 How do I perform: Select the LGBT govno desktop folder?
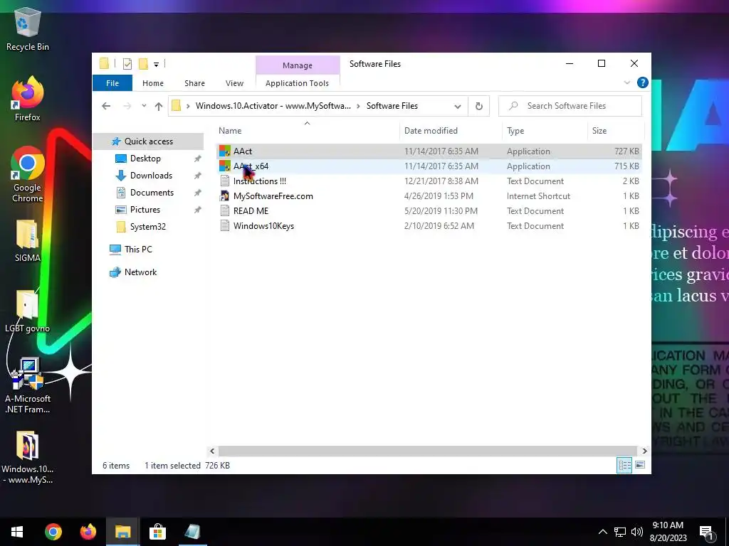pos(27,311)
